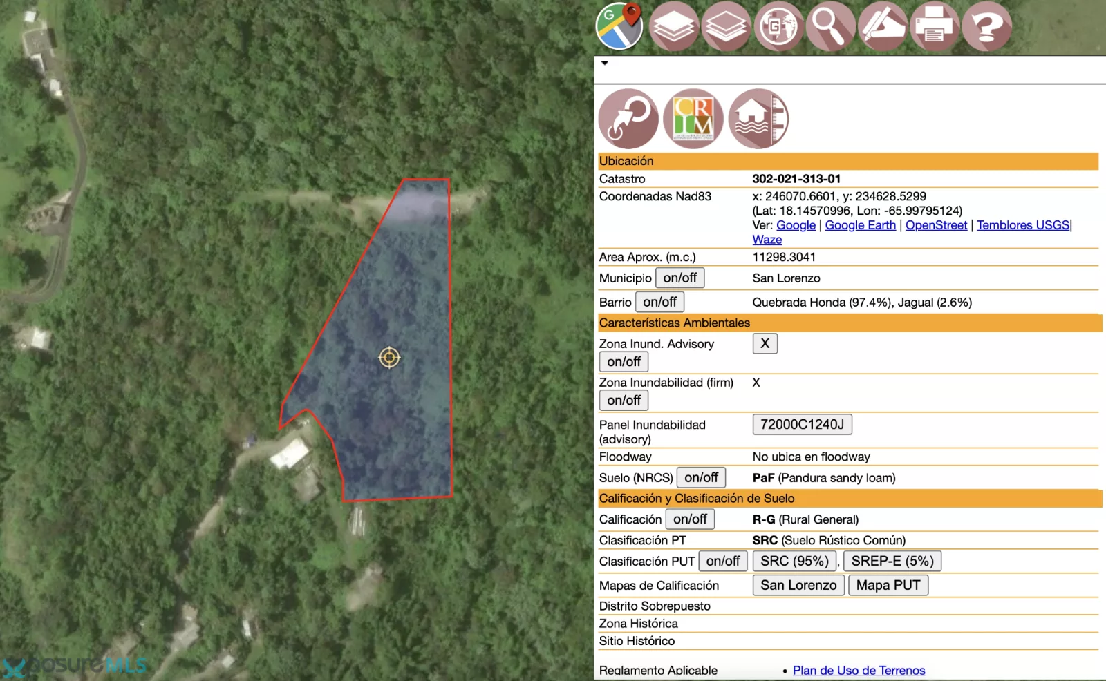The height and width of the screenshot is (681, 1106).
Task: Click the CRIM logo icon
Action: pyautogui.click(x=693, y=119)
